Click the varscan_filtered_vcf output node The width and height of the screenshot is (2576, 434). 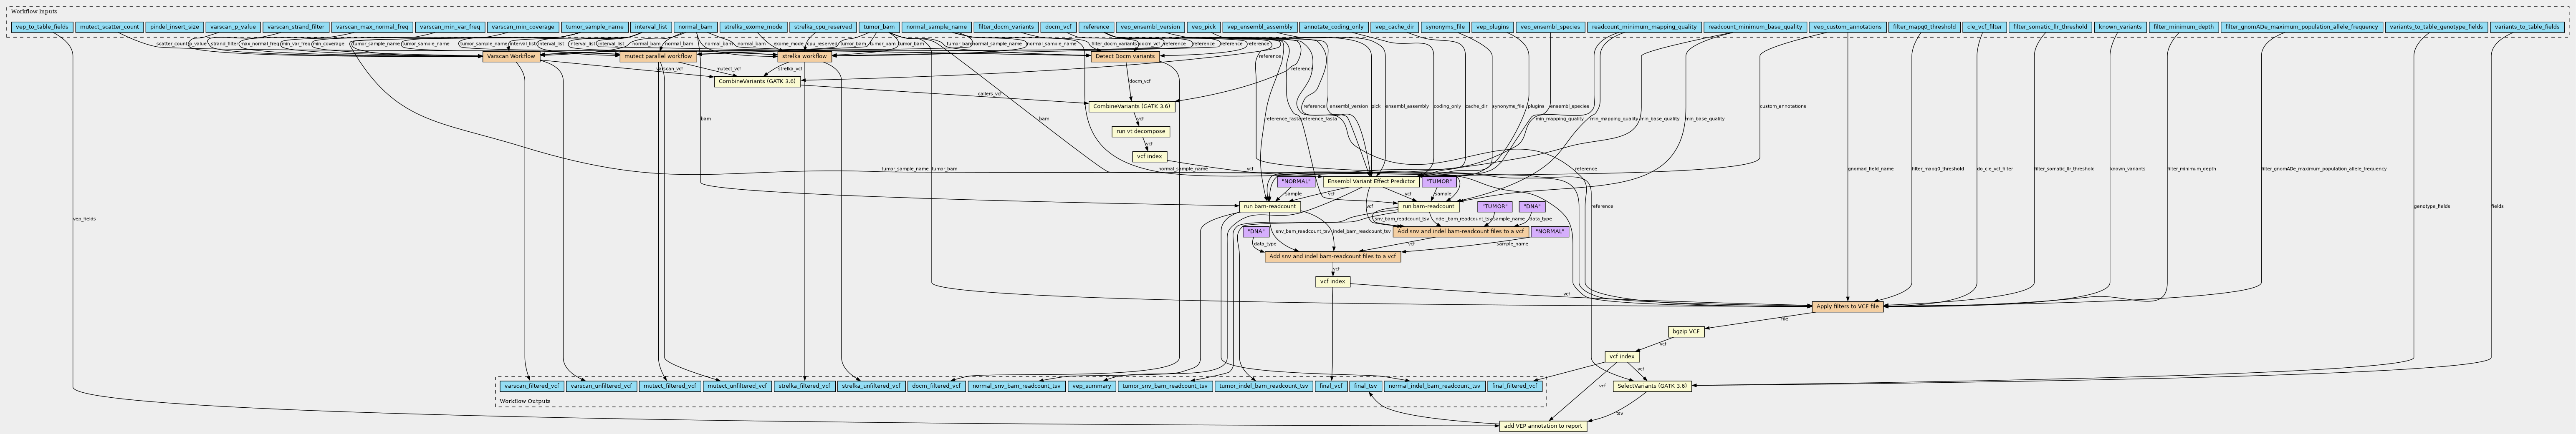pos(531,385)
